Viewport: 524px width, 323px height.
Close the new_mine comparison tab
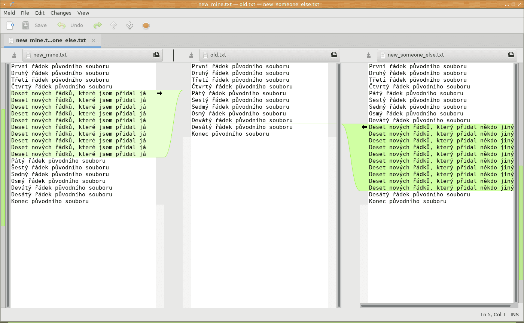[x=94, y=40]
